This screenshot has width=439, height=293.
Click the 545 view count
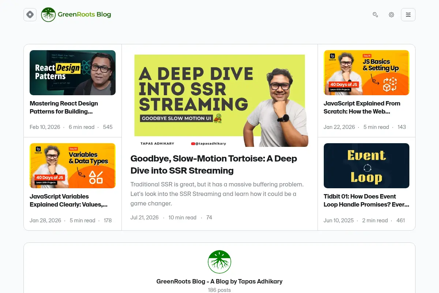click(108, 127)
